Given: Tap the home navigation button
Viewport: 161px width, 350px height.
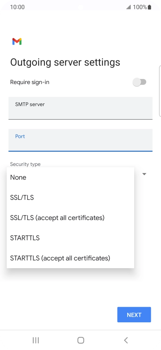Looking at the screenshot, I should pyautogui.click(x=81, y=340).
